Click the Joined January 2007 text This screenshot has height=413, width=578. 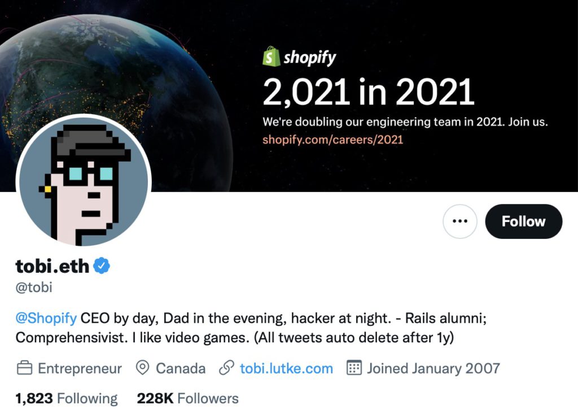click(433, 369)
